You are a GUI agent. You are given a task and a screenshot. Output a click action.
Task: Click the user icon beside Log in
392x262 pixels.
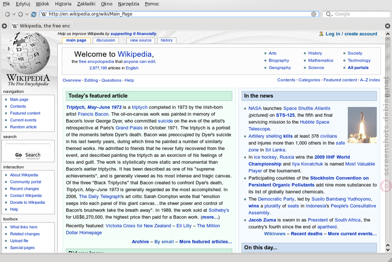point(321,34)
